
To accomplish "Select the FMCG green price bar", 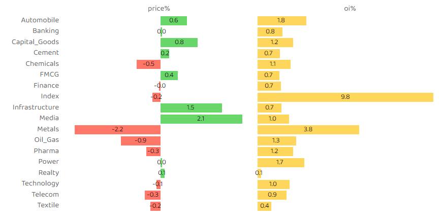I will pos(169,76).
